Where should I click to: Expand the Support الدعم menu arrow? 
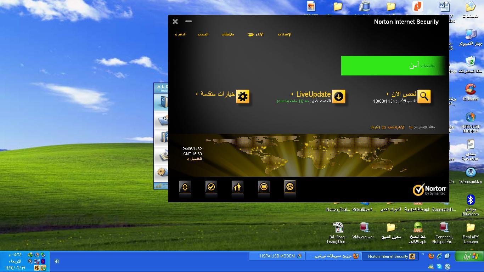pos(176,35)
